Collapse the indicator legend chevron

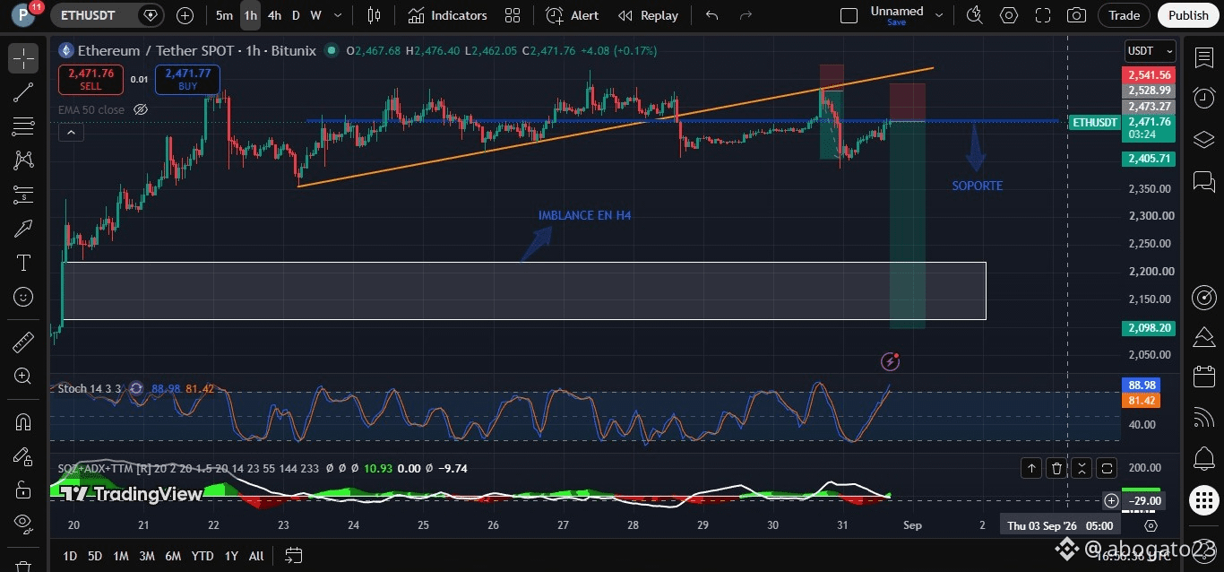71,133
